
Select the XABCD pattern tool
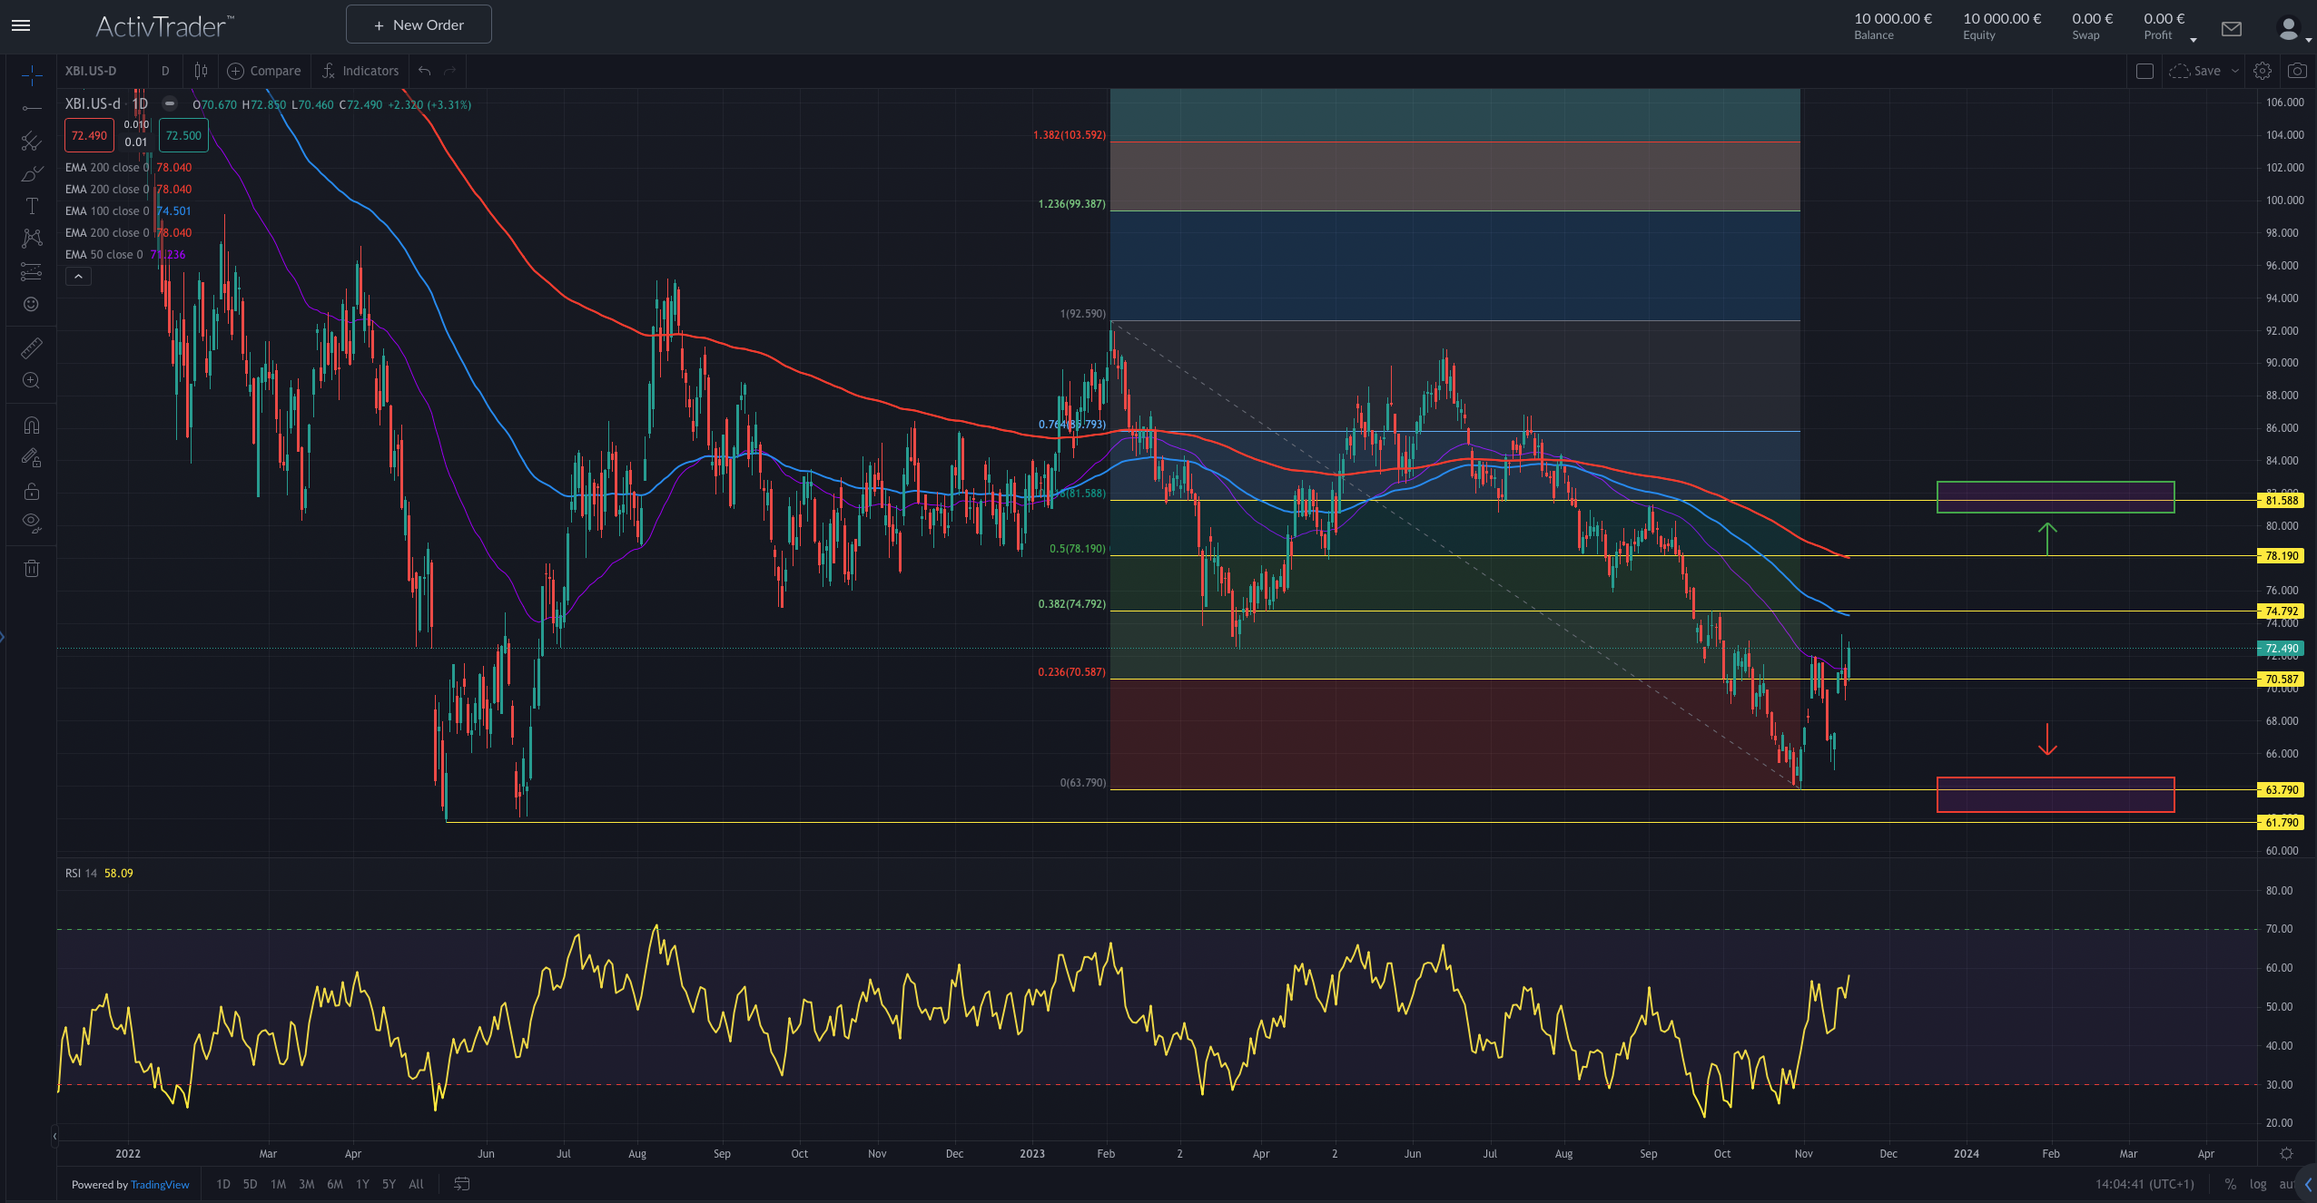click(x=31, y=238)
